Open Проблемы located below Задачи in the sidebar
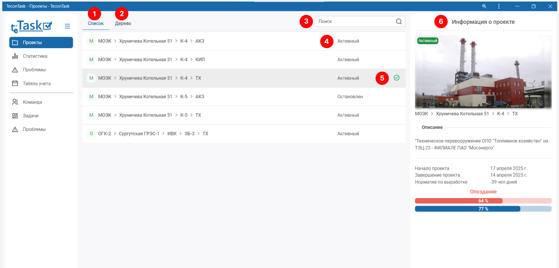Image resolution: width=559 pixels, height=268 pixels. 34,130
